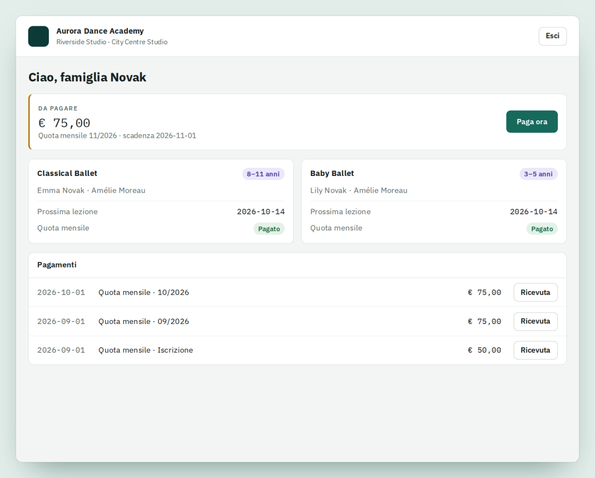Click the 3–5 anni age badge
Viewport: 595px width, 478px height.
click(538, 174)
